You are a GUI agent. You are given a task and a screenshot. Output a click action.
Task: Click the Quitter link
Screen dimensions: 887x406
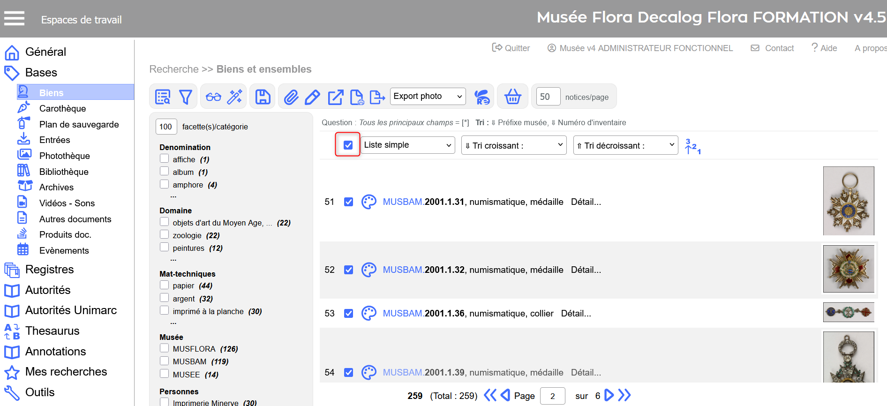click(x=511, y=48)
